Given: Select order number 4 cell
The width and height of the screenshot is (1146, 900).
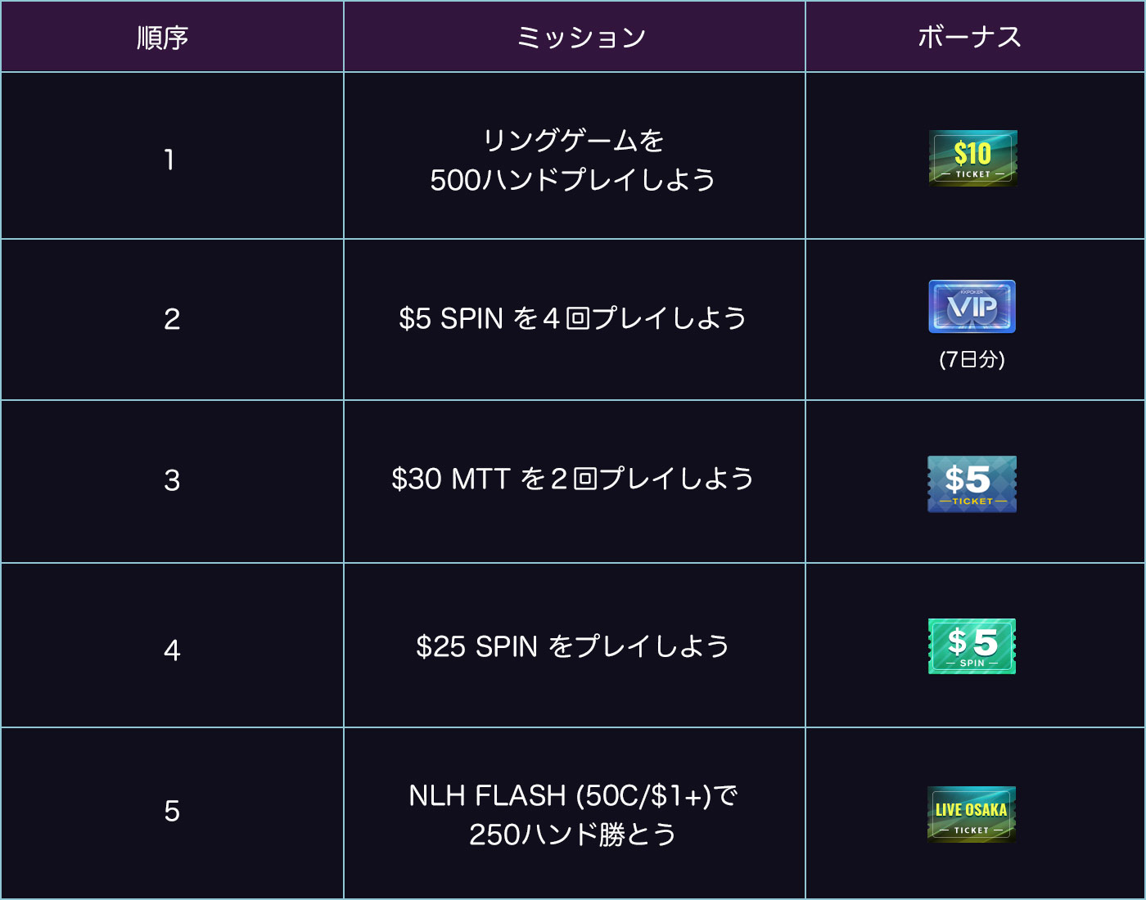Looking at the screenshot, I should click(172, 646).
